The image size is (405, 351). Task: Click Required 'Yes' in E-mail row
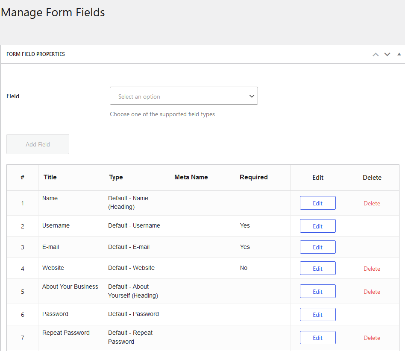[x=245, y=247]
